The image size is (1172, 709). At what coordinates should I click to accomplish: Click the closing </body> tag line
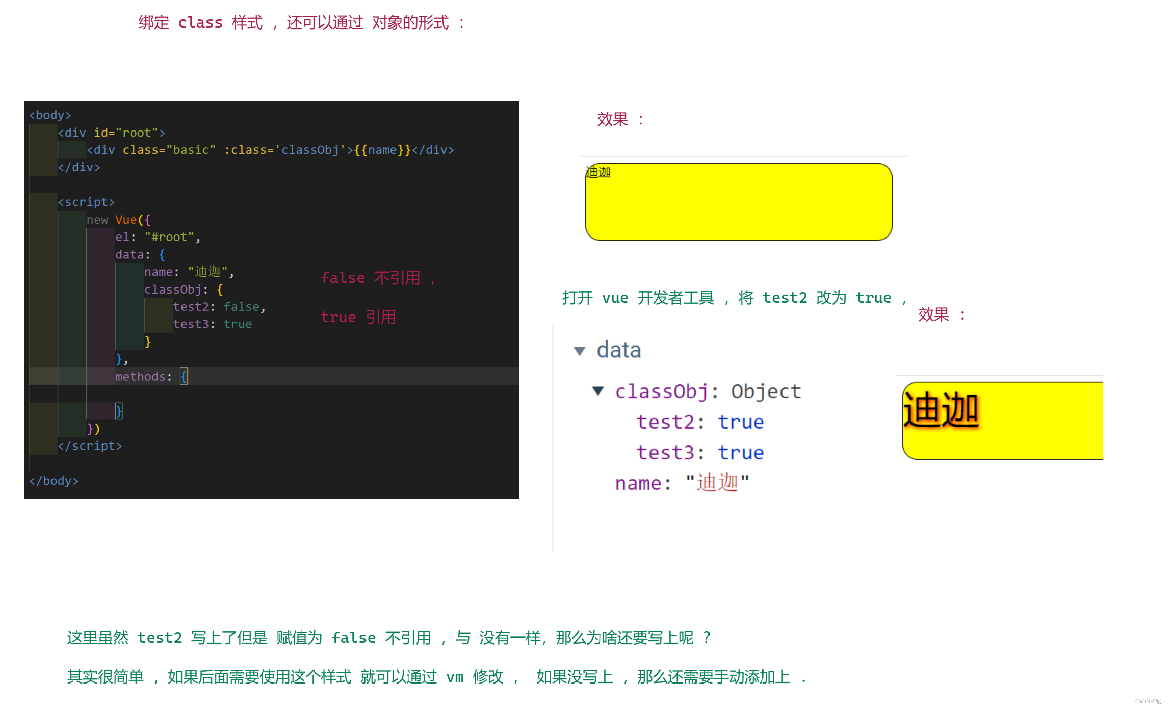point(54,481)
